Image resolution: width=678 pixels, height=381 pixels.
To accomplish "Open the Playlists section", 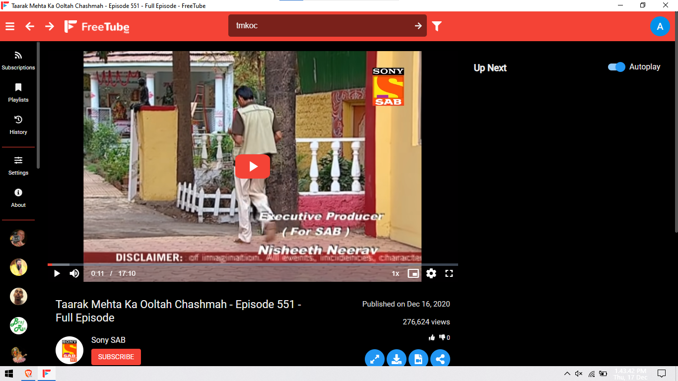I will [18, 93].
